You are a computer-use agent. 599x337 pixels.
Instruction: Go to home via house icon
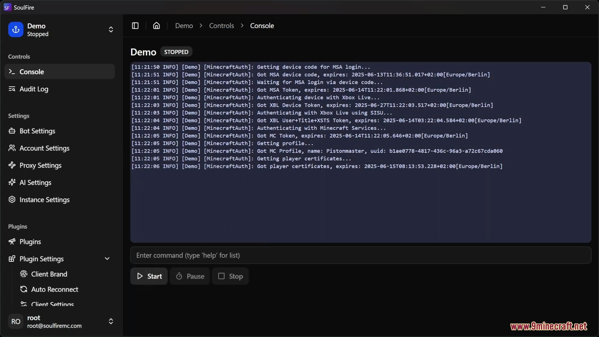pyautogui.click(x=156, y=26)
